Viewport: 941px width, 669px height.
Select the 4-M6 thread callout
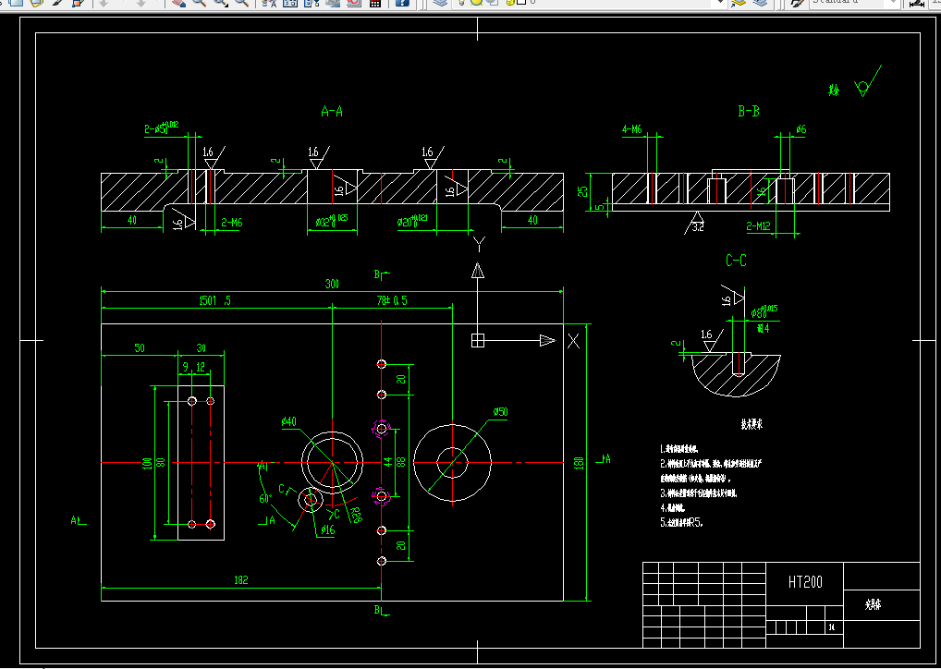pyautogui.click(x=632, y=129)
